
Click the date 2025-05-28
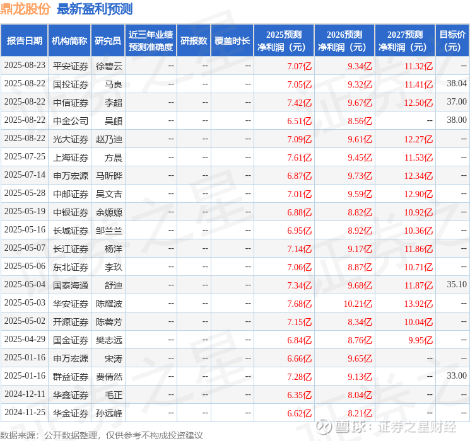tap(25, 193)
